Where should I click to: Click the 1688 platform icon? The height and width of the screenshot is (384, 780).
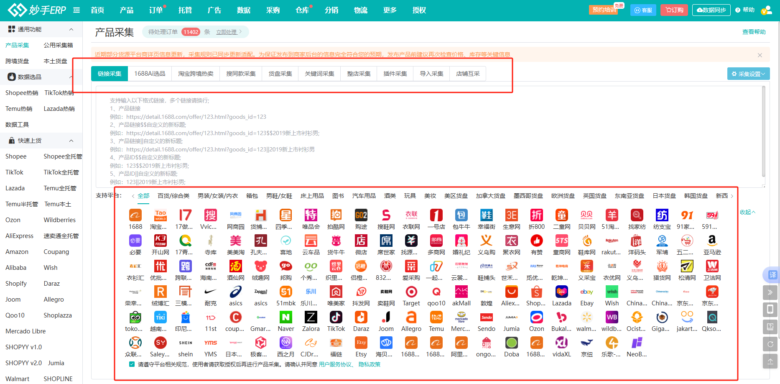point(135,215)
